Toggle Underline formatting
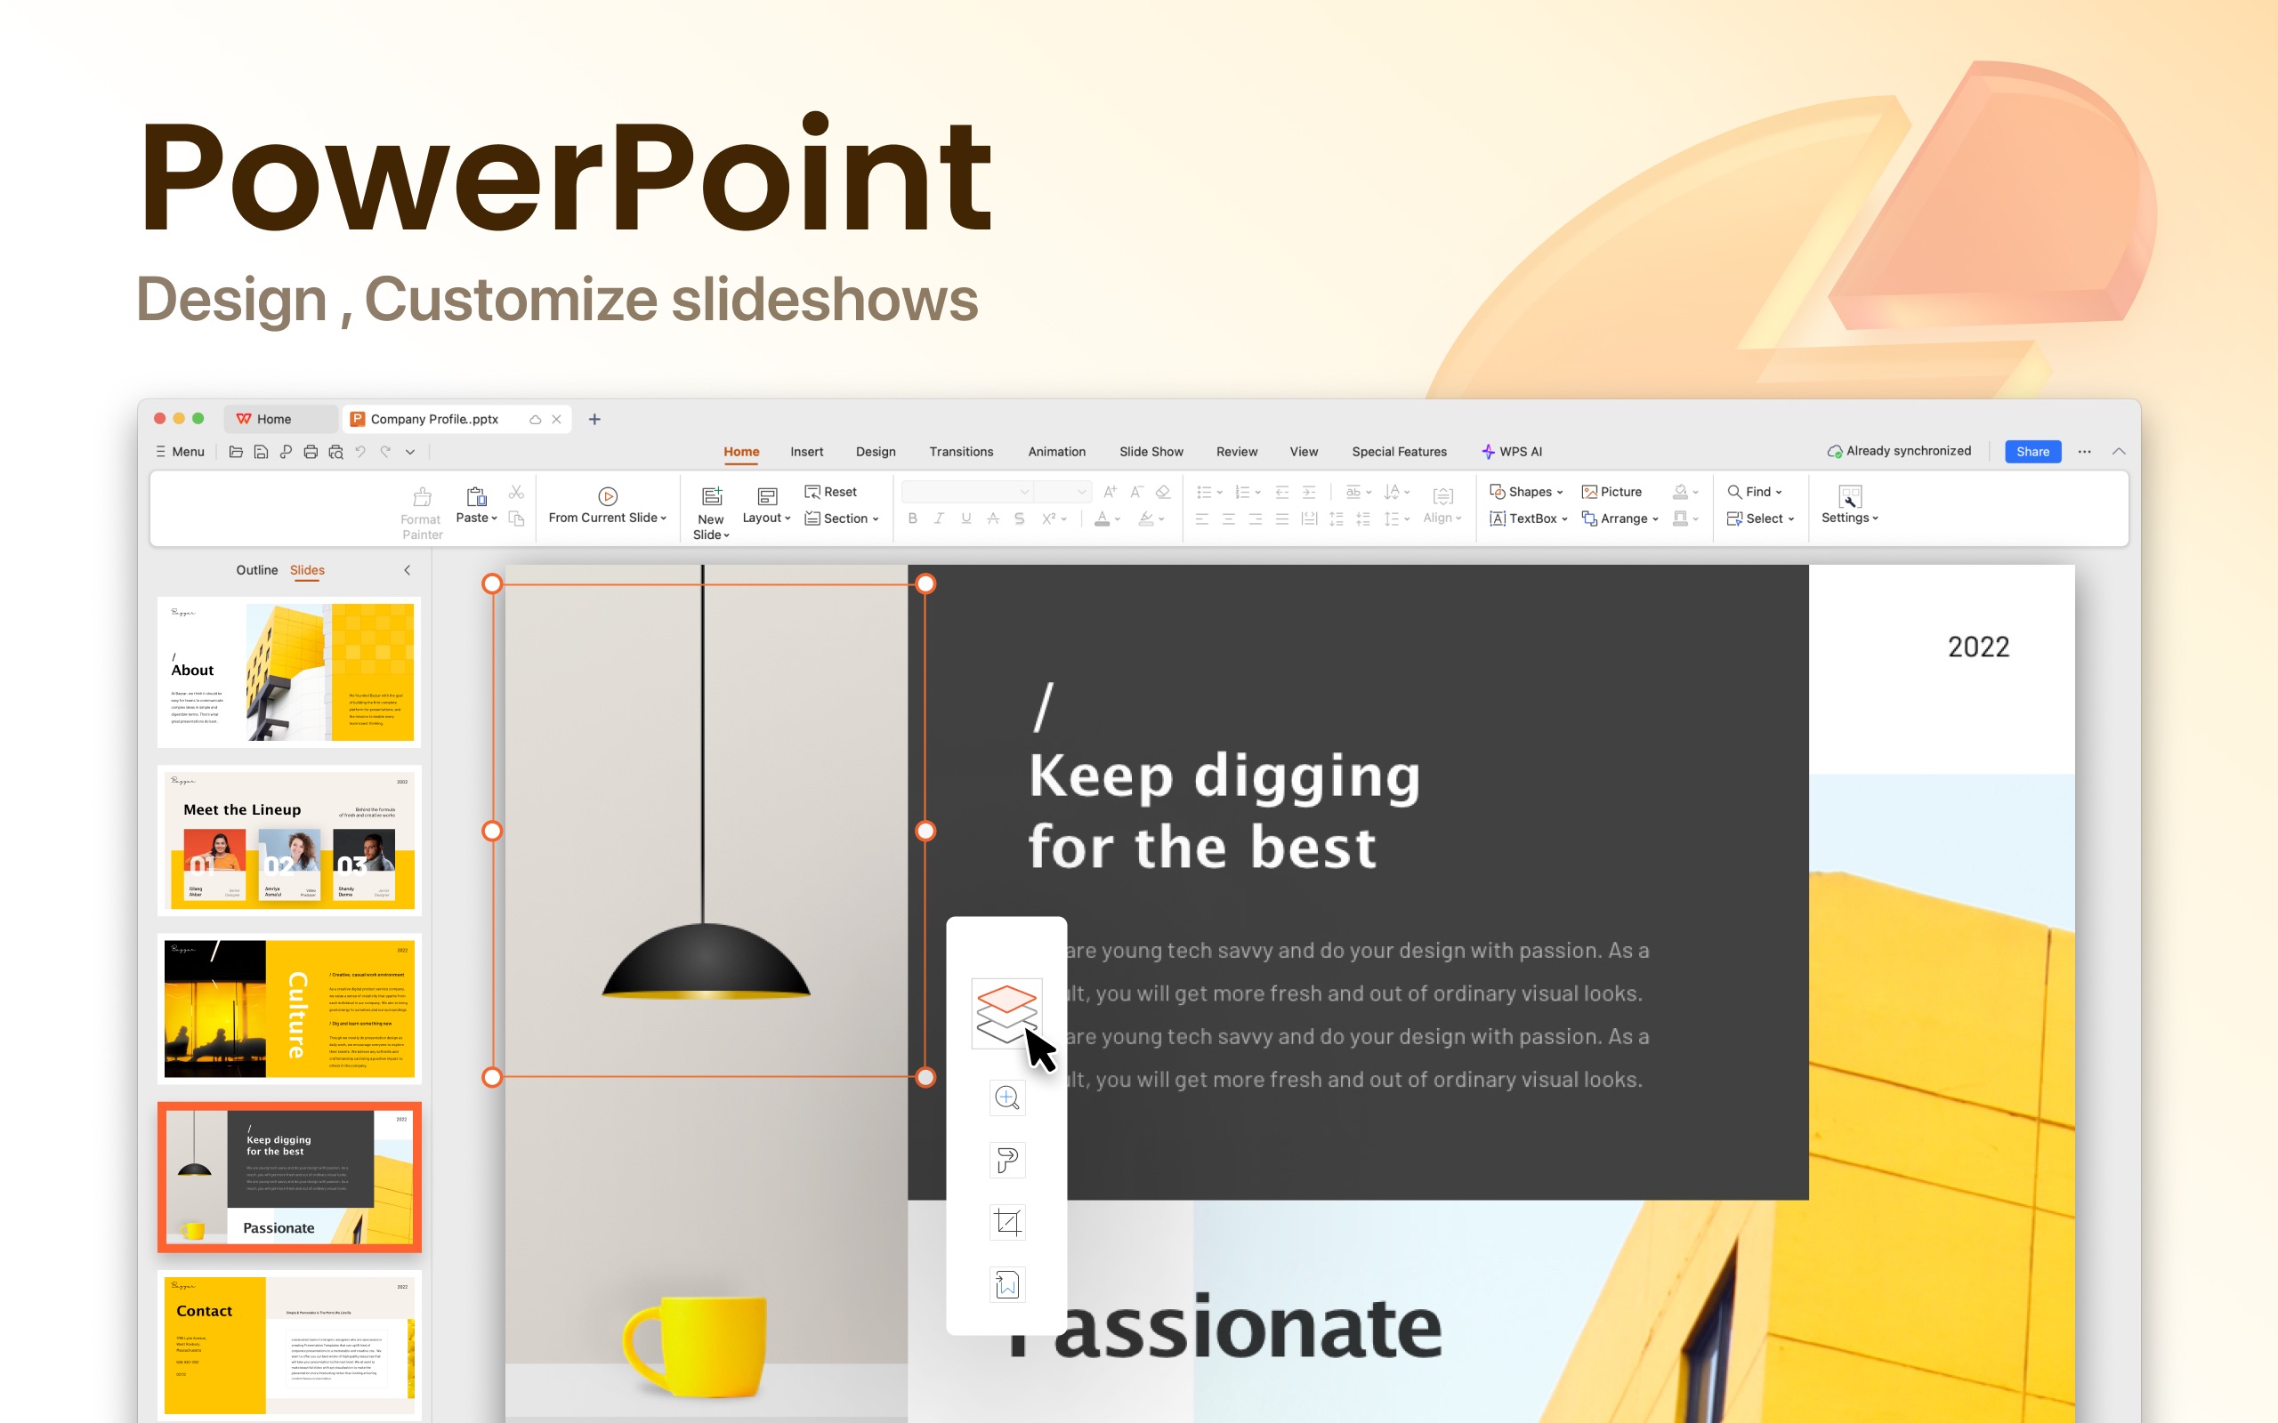The width and height of the screenshot is (2278, 1423). coord(965,519)
